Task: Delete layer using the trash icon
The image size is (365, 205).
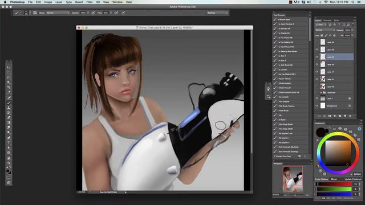Action: tap(350, 116)
